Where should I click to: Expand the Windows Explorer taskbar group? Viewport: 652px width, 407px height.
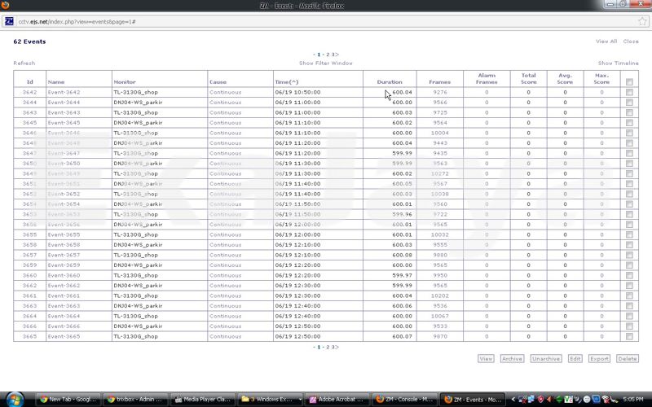point(270,400)
